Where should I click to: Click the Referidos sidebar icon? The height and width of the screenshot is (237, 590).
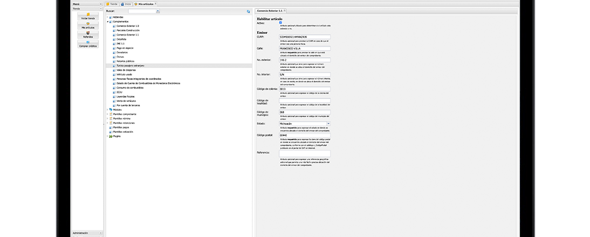pos(87,33)
